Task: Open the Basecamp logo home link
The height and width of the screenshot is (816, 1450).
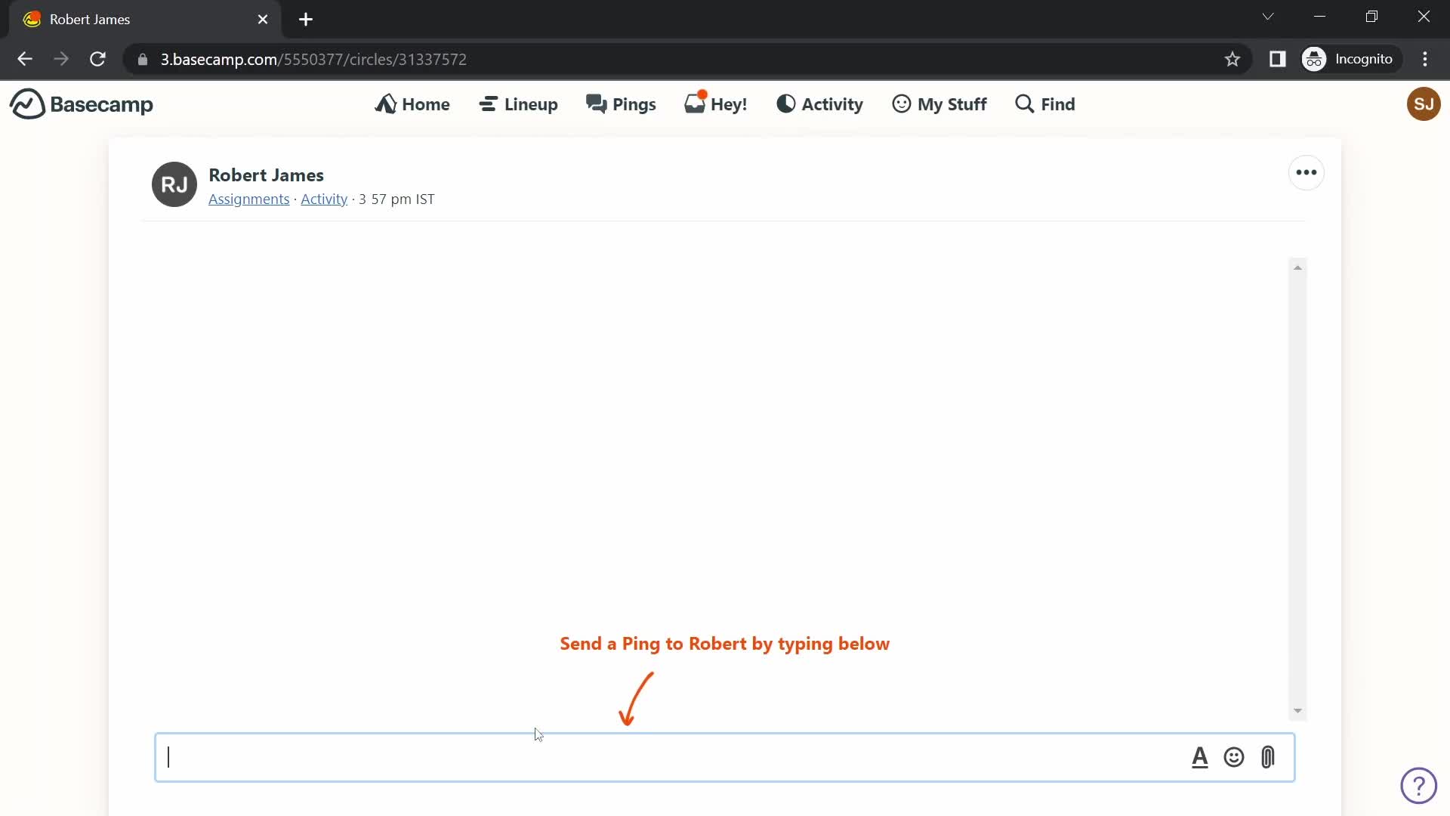Action: pos(82,104)
